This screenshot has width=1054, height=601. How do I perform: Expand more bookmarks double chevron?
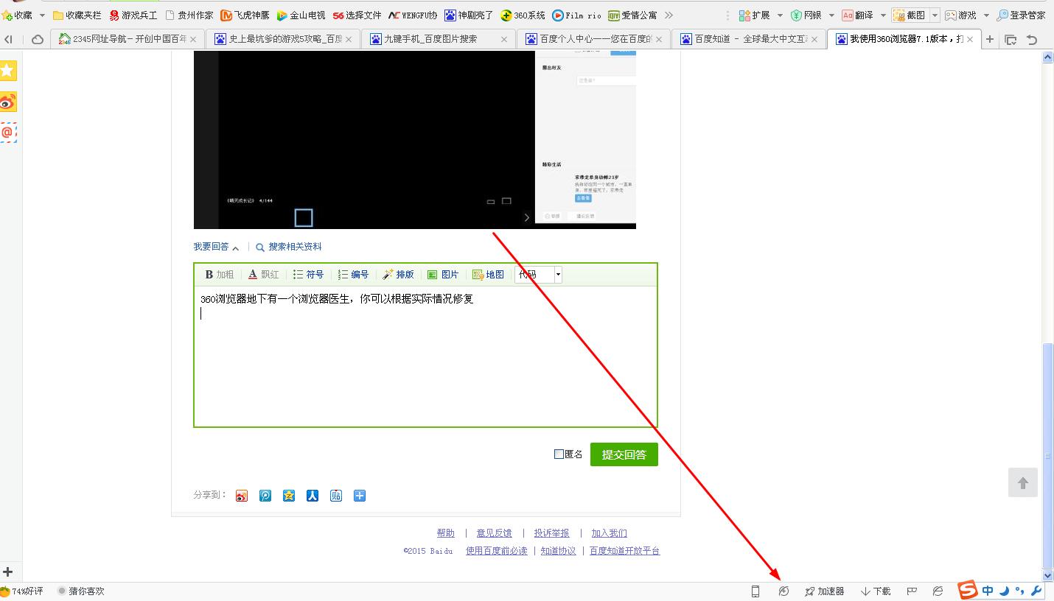point(669,15)
